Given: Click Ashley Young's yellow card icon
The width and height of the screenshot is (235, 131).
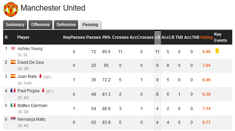Looking at the screenshot, I should pyautogui.click(x=217, y=51).
